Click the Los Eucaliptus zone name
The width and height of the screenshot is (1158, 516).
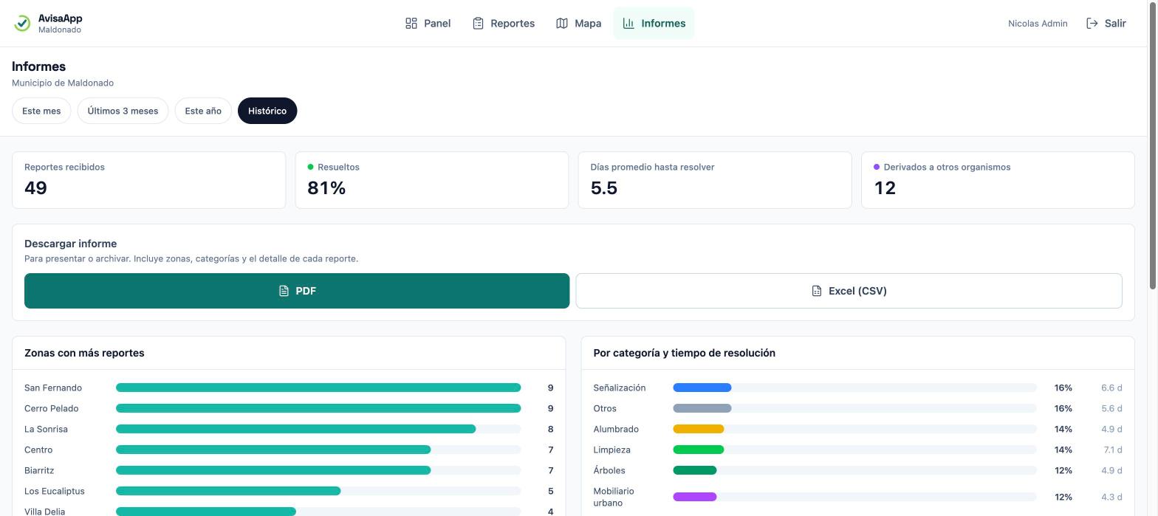[55, 491]
